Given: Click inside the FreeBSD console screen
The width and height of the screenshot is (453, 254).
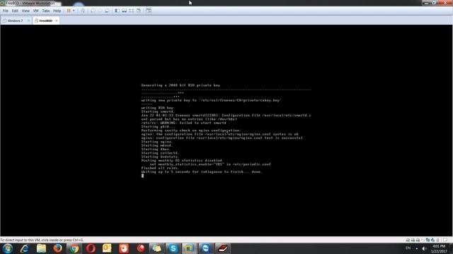Looking at the screenshot, I should click(x=226, y=130).
